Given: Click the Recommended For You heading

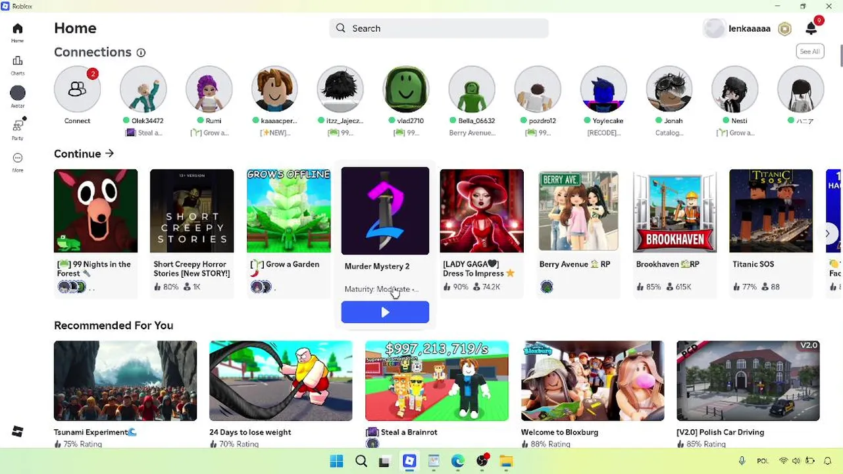Looking at the screenshot, I should [x=113, y=325].
